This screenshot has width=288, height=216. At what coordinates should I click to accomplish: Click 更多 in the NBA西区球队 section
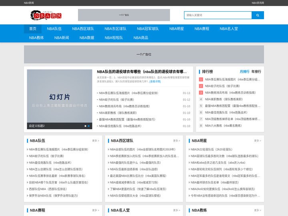(x=176, y=141)
